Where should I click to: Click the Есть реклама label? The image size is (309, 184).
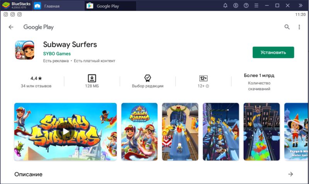point(56,61)
